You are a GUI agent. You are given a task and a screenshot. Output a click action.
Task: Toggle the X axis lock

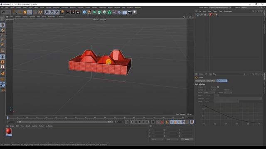47,12
